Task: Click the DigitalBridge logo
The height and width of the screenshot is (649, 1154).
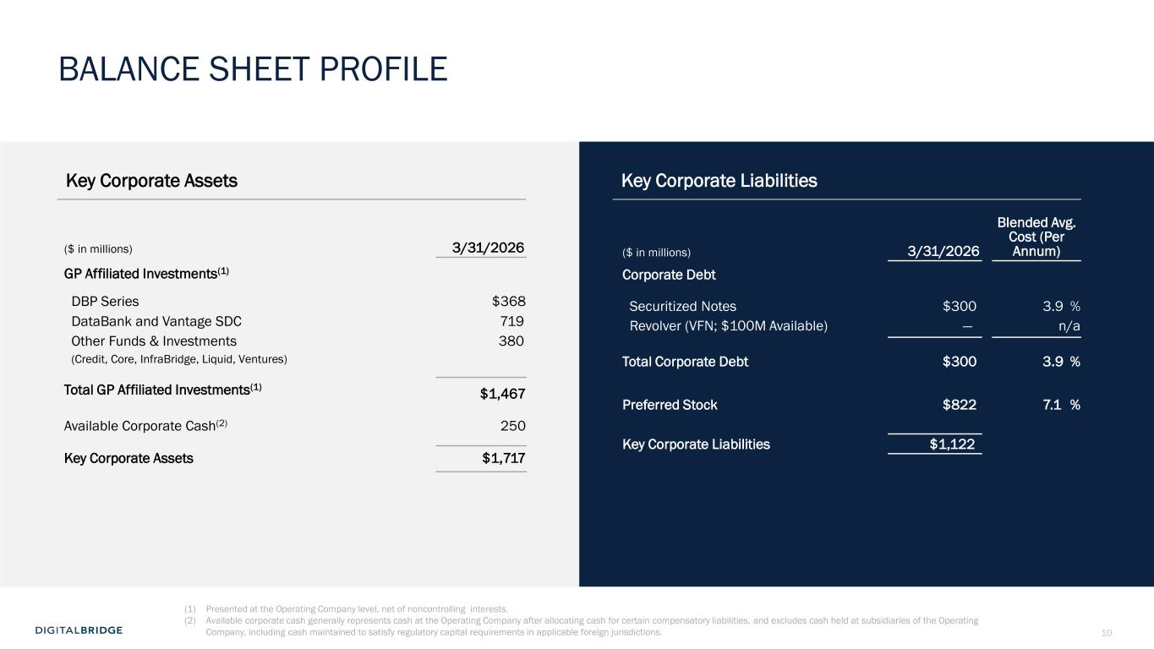Action: coord(79,630)
